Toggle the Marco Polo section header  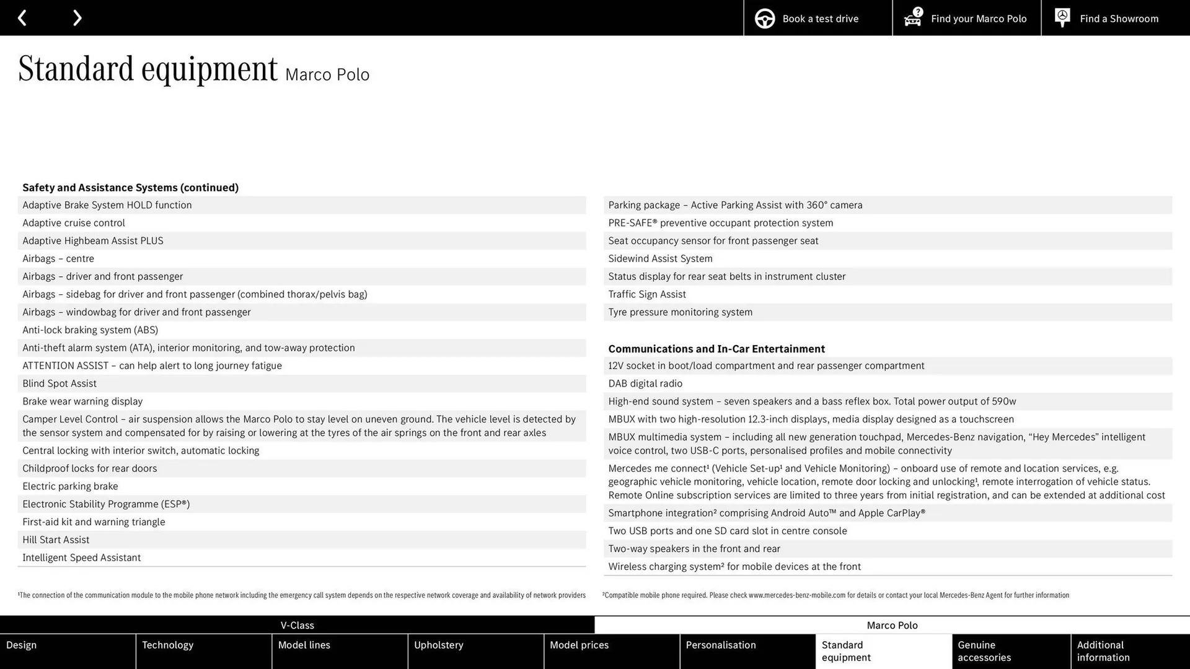click(x=892, y=624)
